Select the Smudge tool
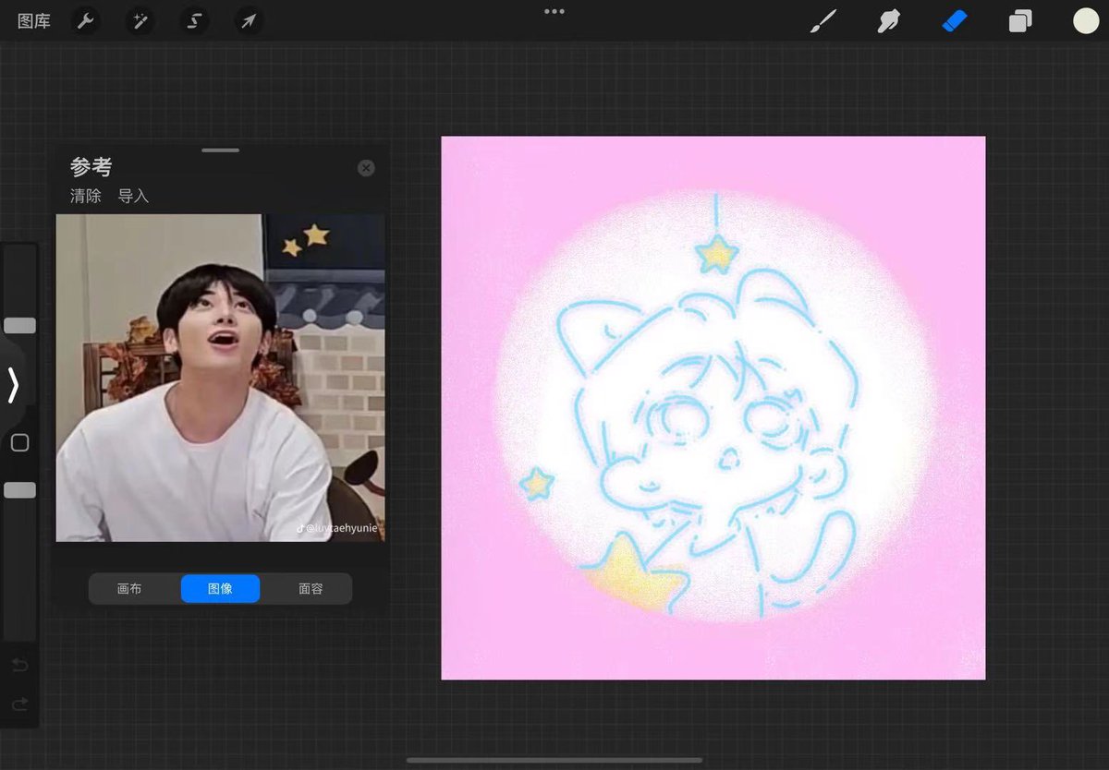The width and height of the screenshot is (1109, 770). 888,21
